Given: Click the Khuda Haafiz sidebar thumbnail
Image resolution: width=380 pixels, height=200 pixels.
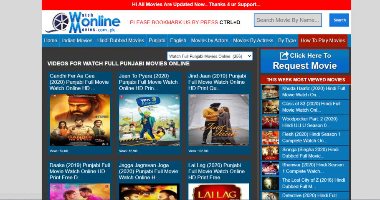Looking at the screenshot, I should 271,92.
